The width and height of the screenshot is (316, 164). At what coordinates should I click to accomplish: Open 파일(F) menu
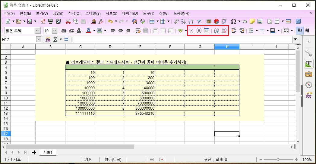(9, 14)
